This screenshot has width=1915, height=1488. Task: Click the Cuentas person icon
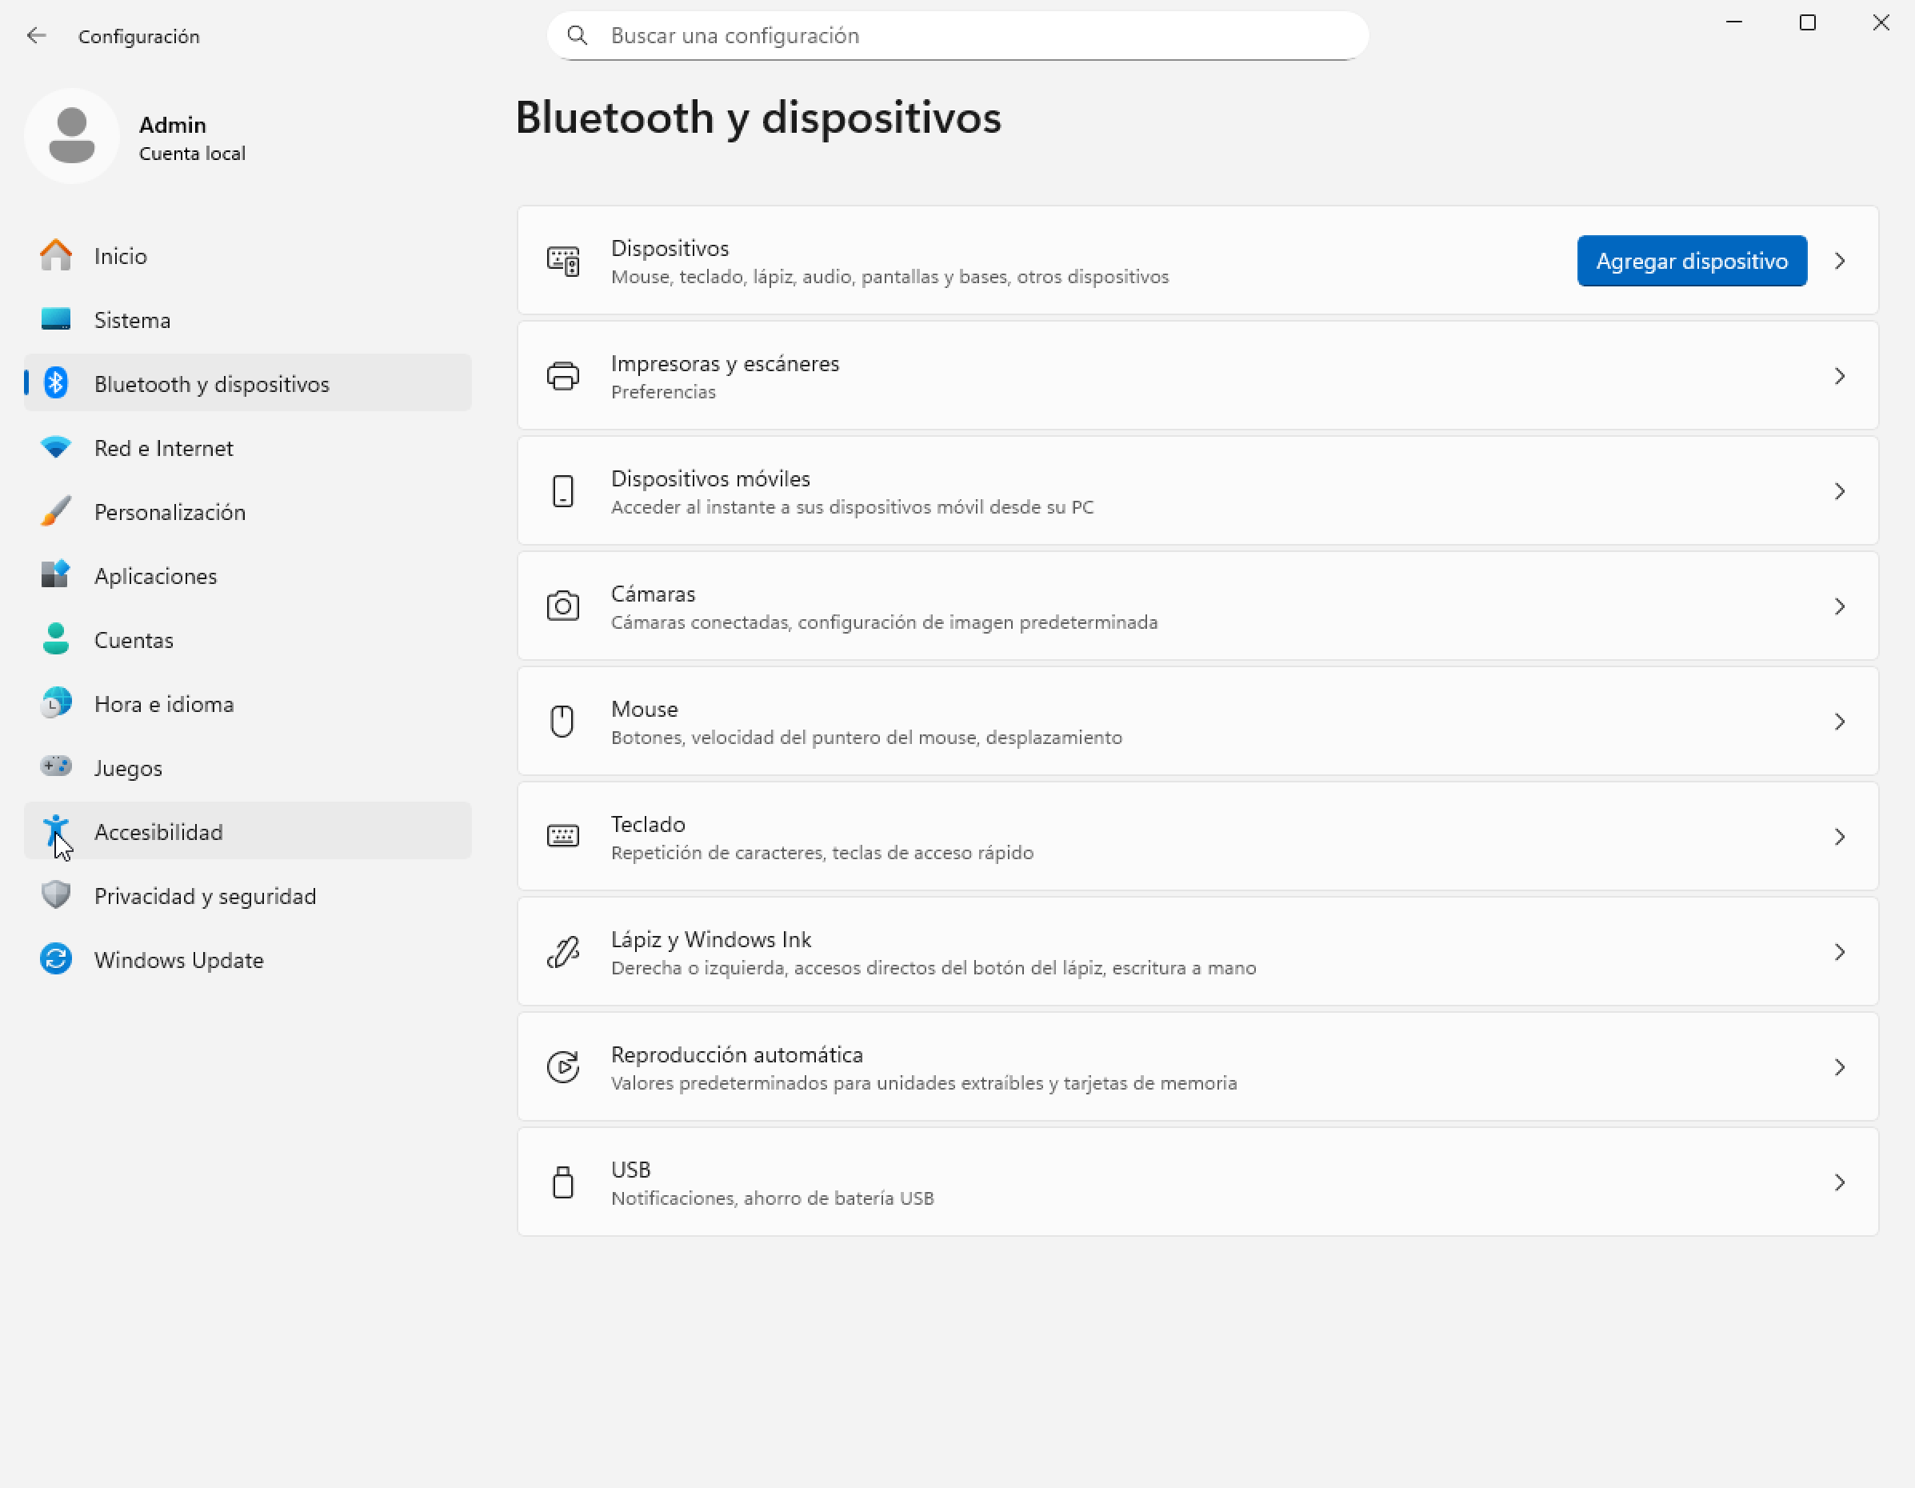56,639
